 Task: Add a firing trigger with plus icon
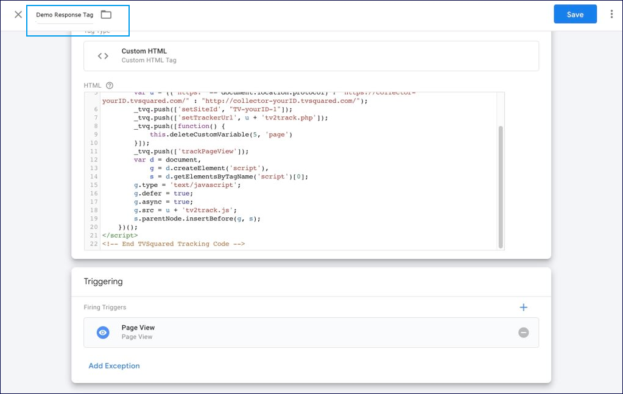(x=523, y=308)
